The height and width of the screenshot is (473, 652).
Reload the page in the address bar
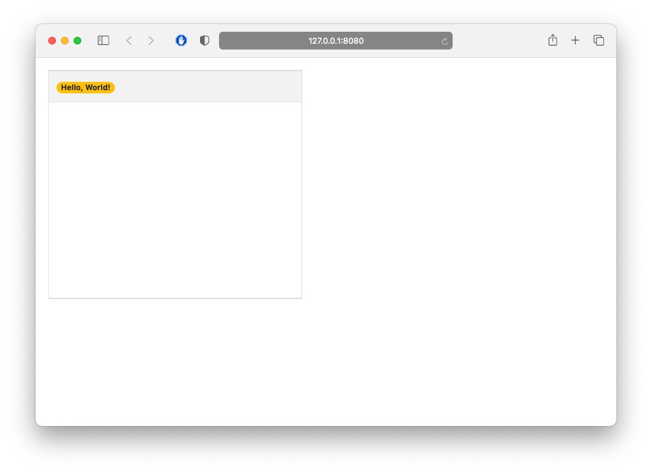[444, 41]
